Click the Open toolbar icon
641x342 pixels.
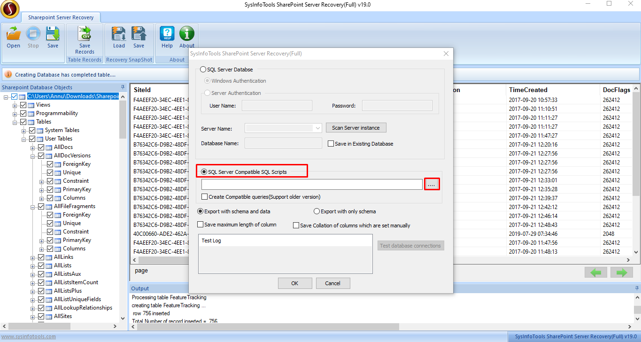pos(14,34)
